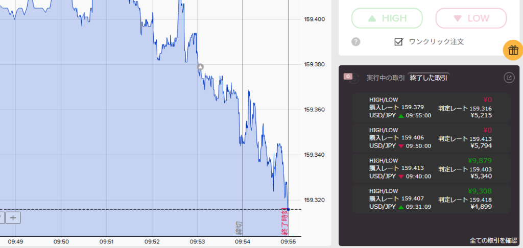Expand the 09:50:00 USD/JPY trade entry
This screenshot has height=248, width=523.
(431, 138)
